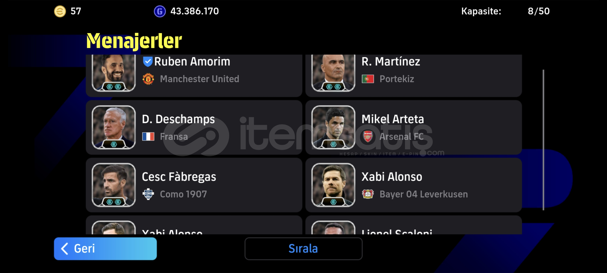Select R. Martínez portrait thumbnail
The width and height of the screenshot is (607, 273).
333,73
